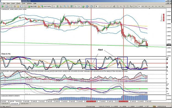The height and width of the screenshot is (108, 172).
Task: Toggle Chart Shift icon
Action: pyautogui.click(x=79, y=6)
